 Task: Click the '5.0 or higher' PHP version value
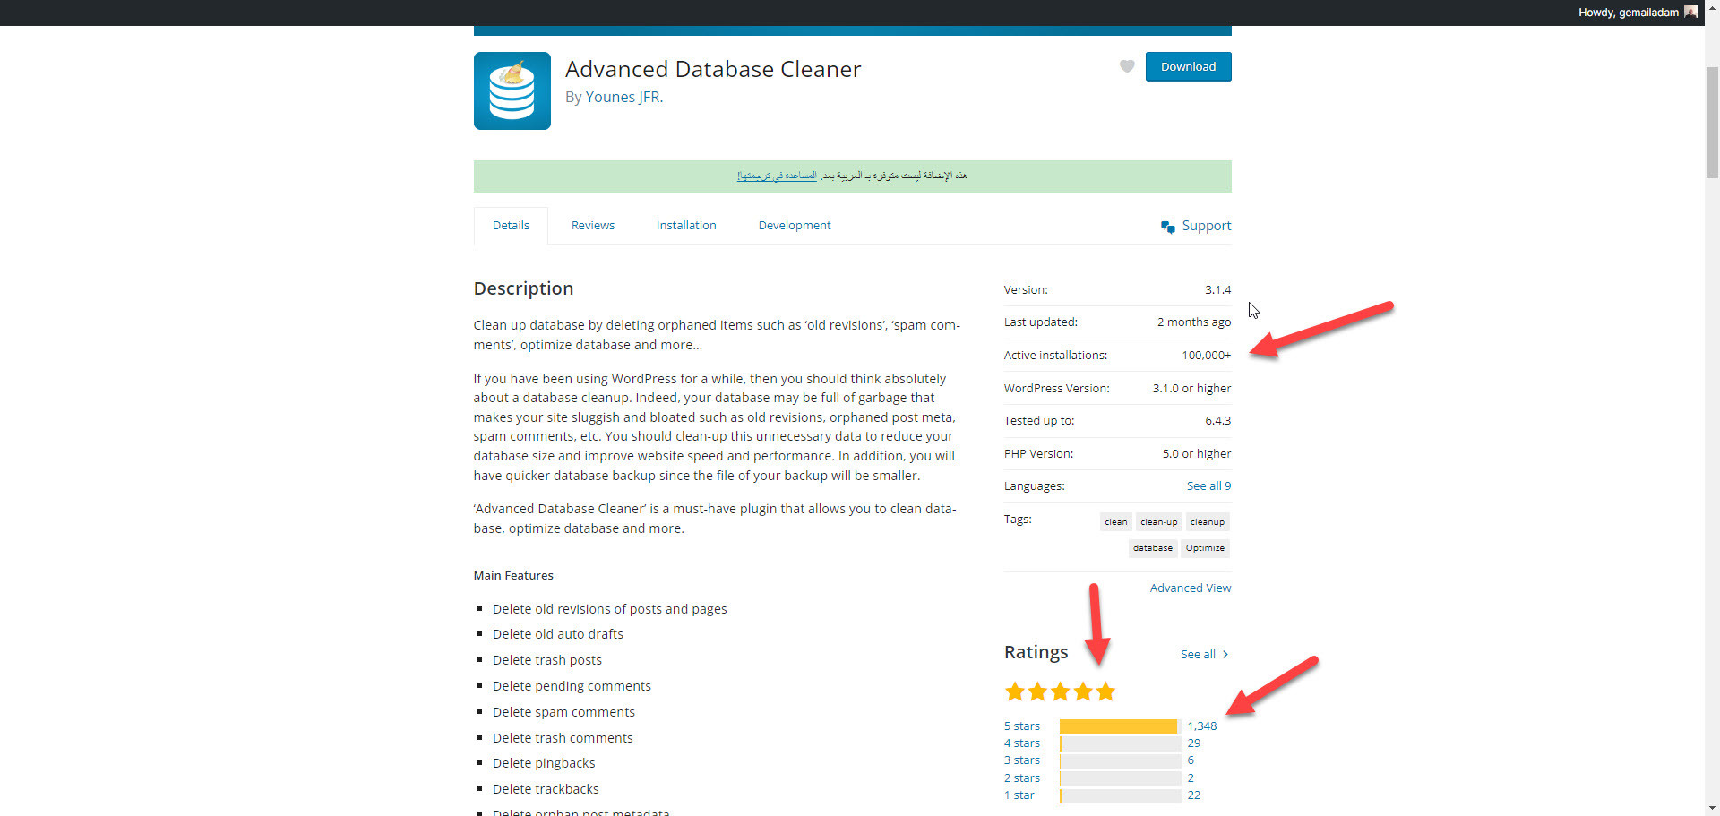pos(1197,454)
